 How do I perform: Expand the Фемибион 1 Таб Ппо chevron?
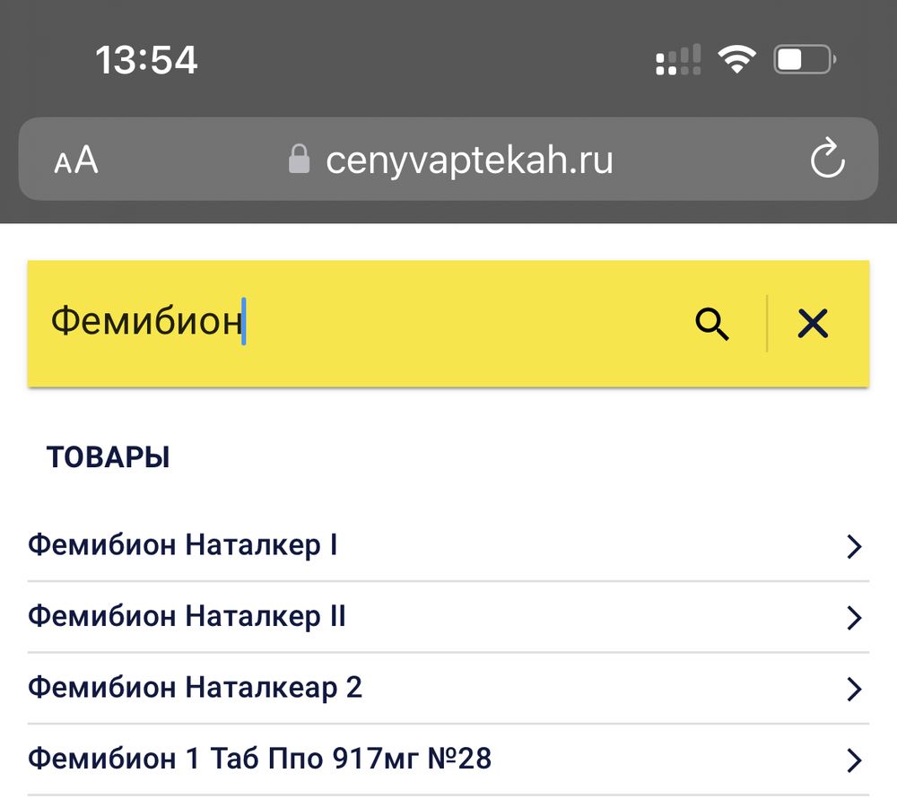point(853,760)
